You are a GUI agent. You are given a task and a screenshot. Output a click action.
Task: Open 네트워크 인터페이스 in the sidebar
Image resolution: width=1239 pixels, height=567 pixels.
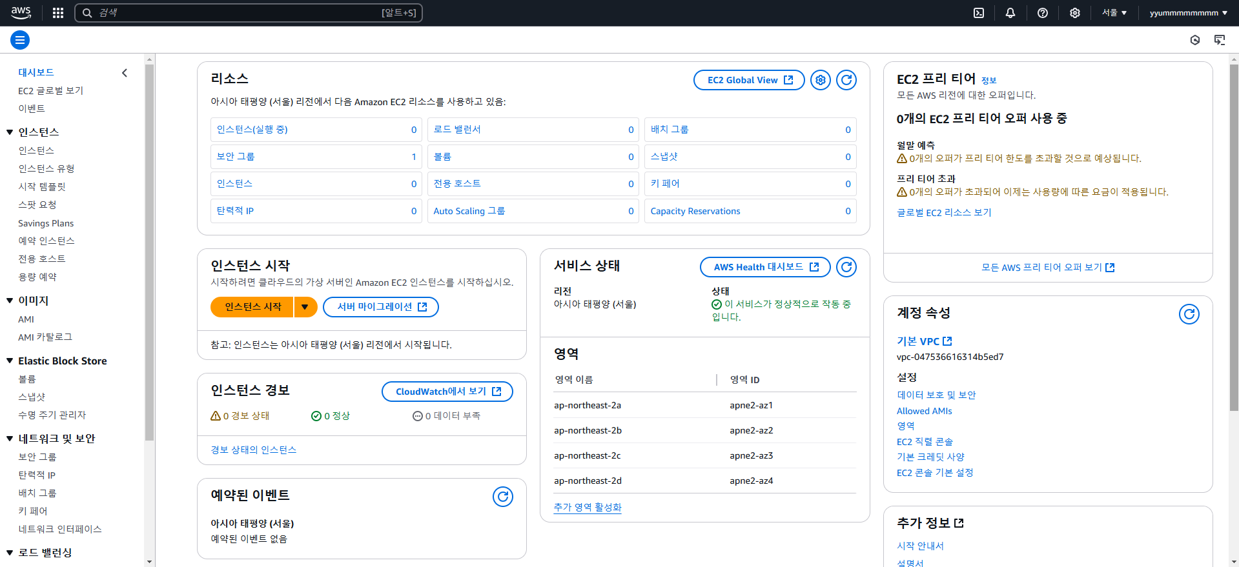pyautogui.click(x=60, y=530)
